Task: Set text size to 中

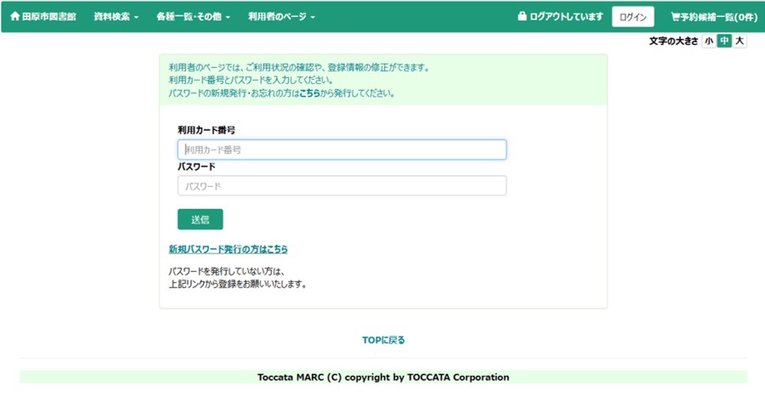Action: [724, 41]
